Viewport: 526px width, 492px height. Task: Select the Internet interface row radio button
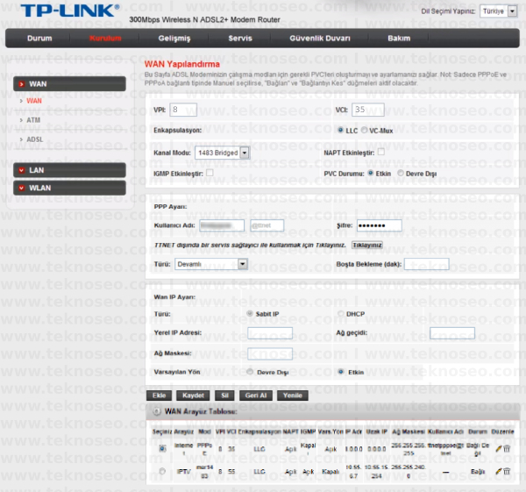click(163, 448)
